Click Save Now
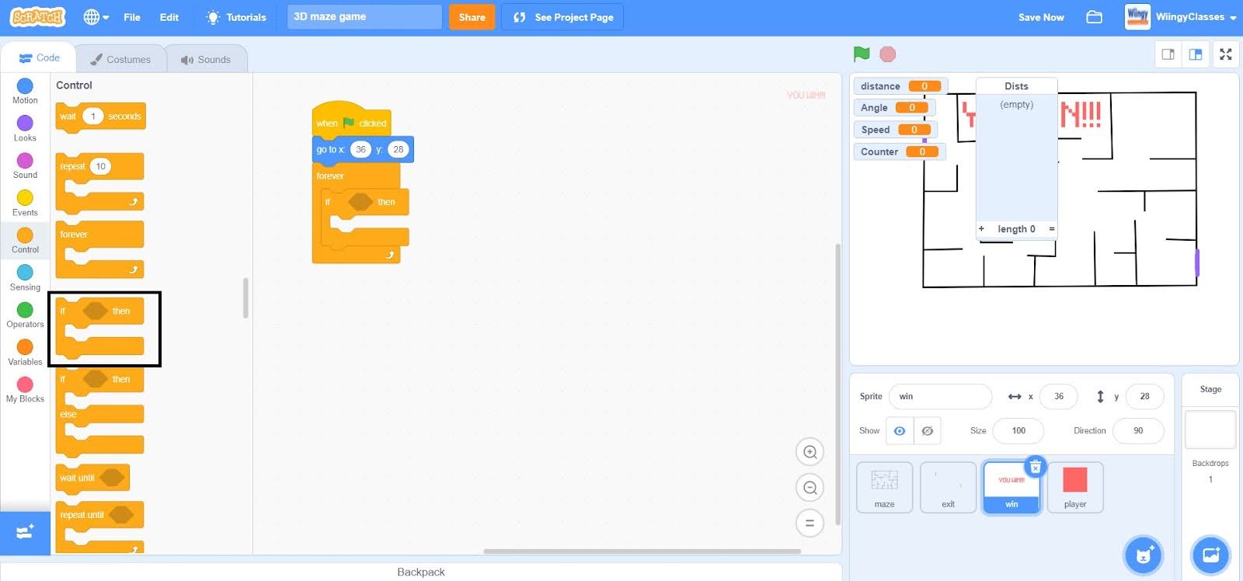The image size is (1243, 581). click(1041, 17)
